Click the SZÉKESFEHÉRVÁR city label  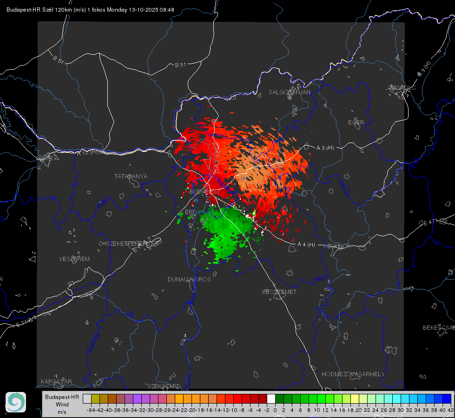click(x=133, y=244)
